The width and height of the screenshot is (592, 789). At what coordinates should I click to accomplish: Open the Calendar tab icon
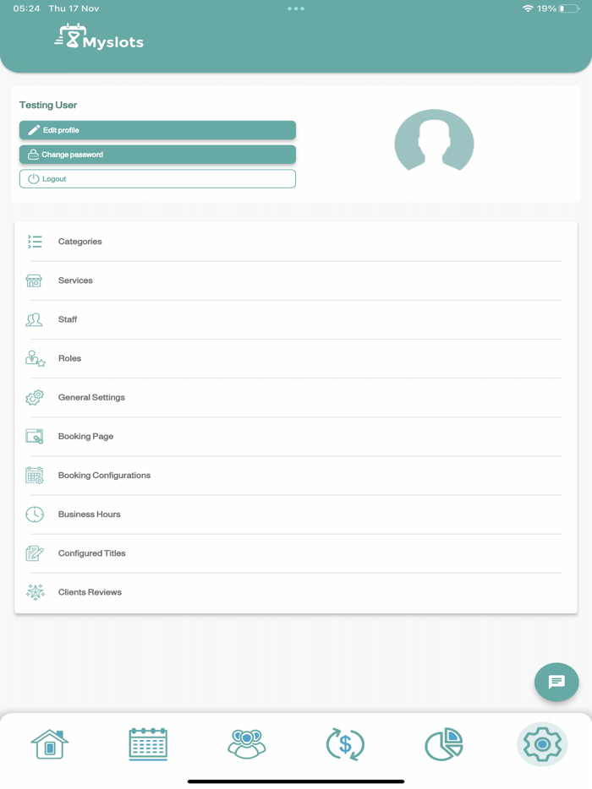(148, 743)
